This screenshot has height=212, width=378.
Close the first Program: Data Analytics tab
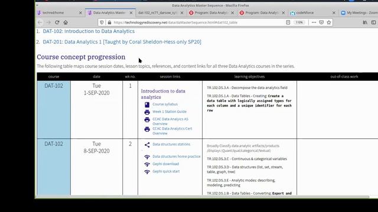click(x=232, y=13)
